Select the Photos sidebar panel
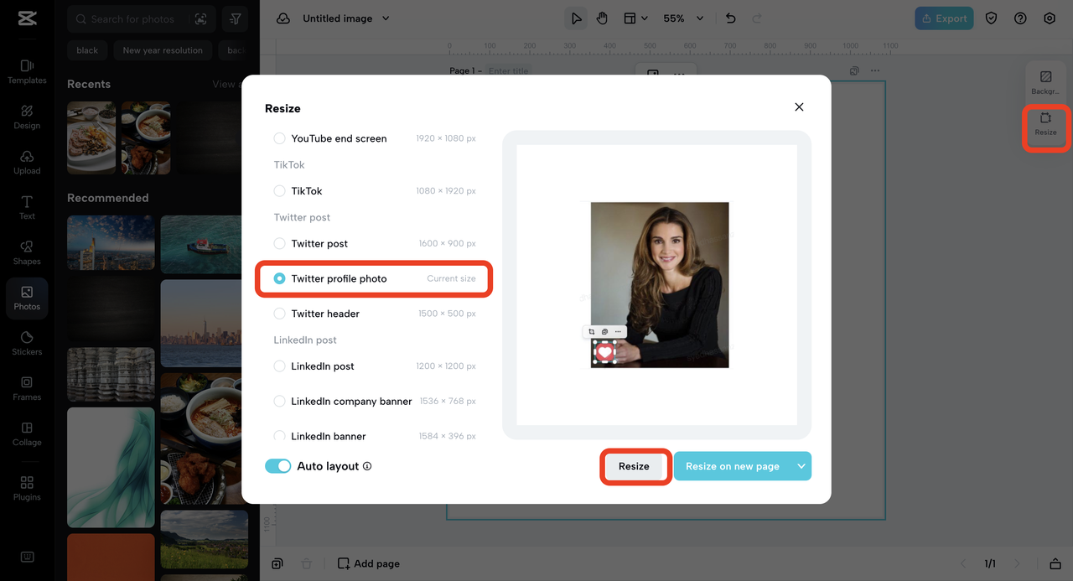The image size is (1073, 581). [27, 298]
